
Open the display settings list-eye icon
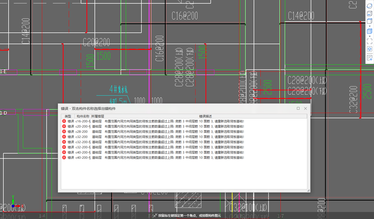click(x=369, y=58)
